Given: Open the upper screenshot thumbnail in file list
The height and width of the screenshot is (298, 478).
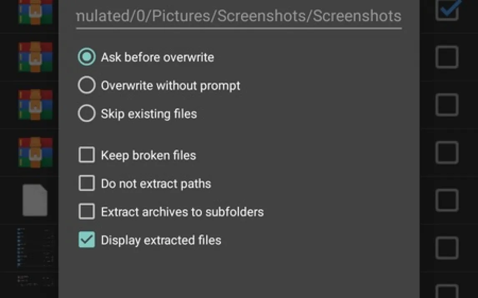Looking at the screenshot, I should pyautogui.click(x=35, y=247).
